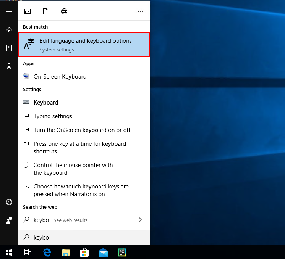This screenshot has height=259, width=285.
Task: Filter results by Web globe icon
Action: click(64, 11)
